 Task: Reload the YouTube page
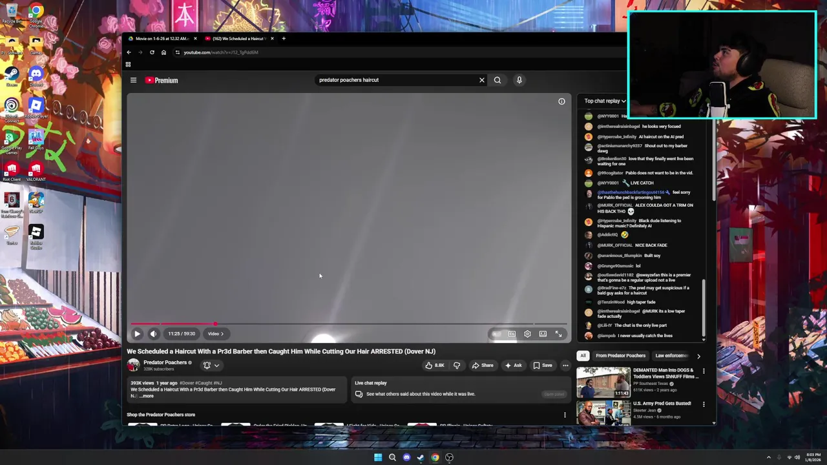point(152,52)
